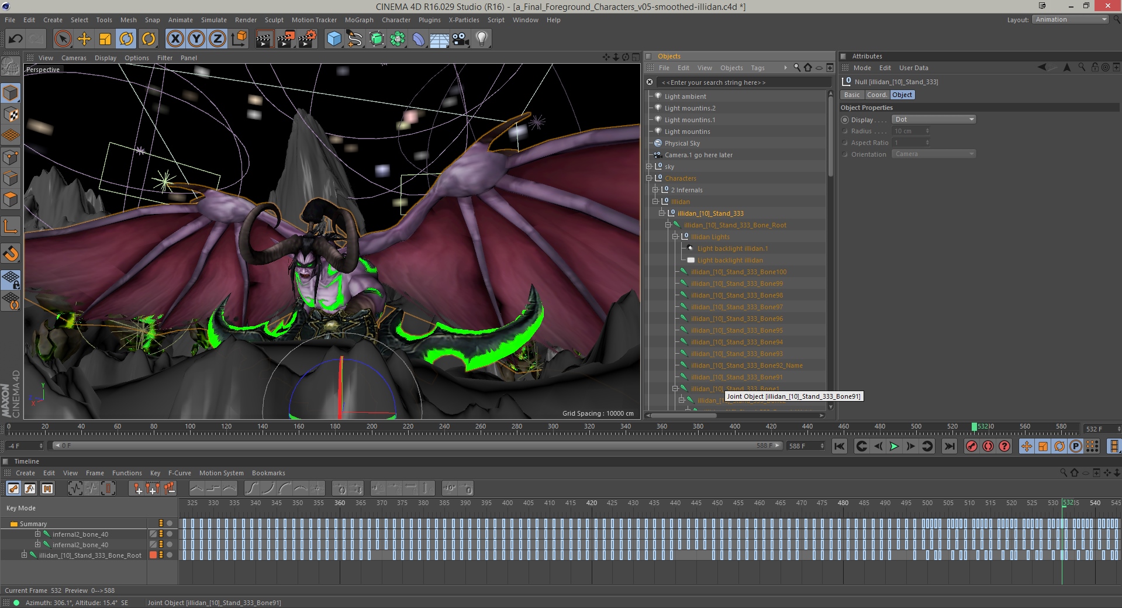Click the timeline ruler playhead marker

click(974, 427)
